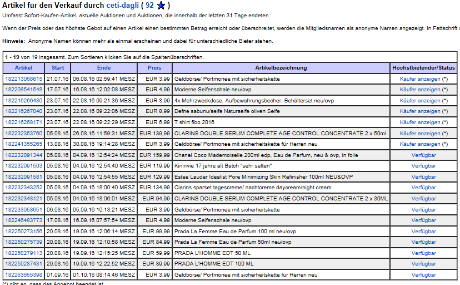Show buyer for item 182241355265
460x285 pixels.
tap(420, 144)
